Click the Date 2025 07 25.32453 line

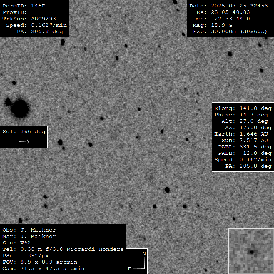pyautogui.click(x=228, y=6)
